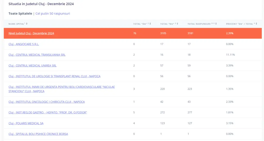Select the 223 total responses value

pos(190,89)
